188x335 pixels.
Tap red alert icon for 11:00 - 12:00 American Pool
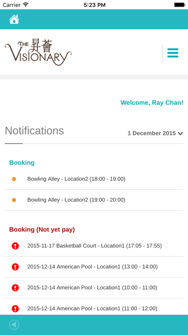coord(15,309)
